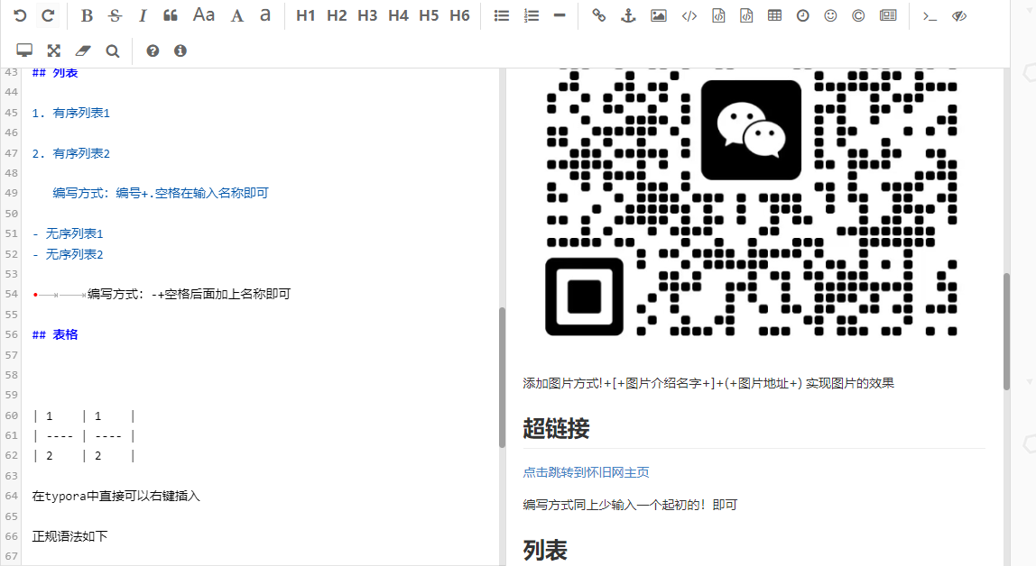Insert current date and time
The width and height of the screenshot is (1036, 566).
click(803, 15)
